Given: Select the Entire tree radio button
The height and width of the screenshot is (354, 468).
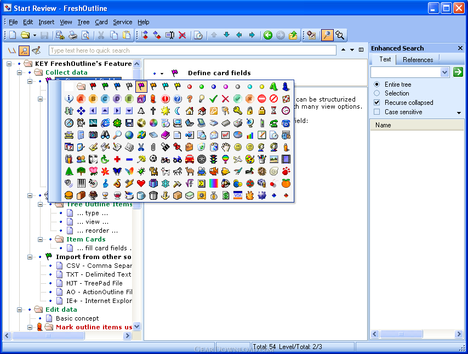Looking at the screenshot, I should coord(377,85).
